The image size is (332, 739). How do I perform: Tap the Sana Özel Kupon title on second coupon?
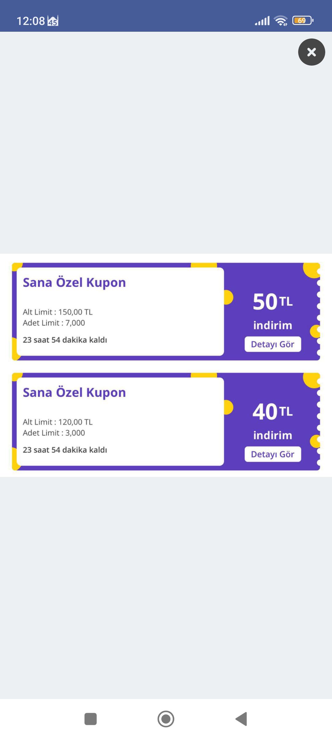tap(74, 392)
